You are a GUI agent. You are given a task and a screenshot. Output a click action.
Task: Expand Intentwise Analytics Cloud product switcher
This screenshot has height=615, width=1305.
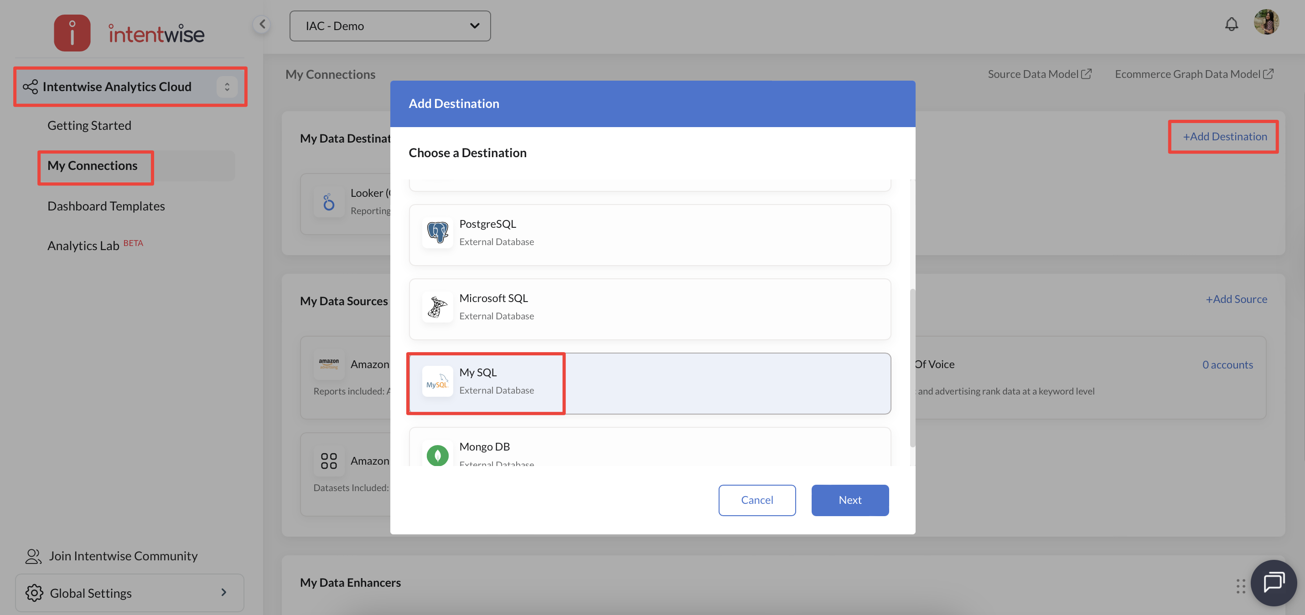[227, 87]
